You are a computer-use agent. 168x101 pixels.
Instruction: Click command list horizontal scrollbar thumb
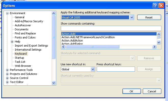coord(92,47)
